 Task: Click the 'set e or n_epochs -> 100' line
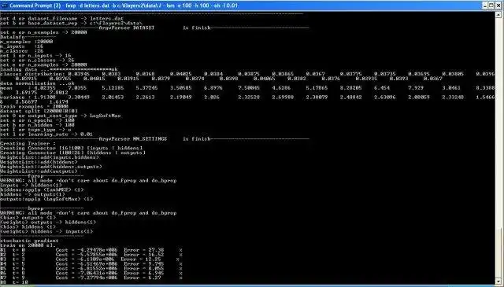[x=37, y=120]
